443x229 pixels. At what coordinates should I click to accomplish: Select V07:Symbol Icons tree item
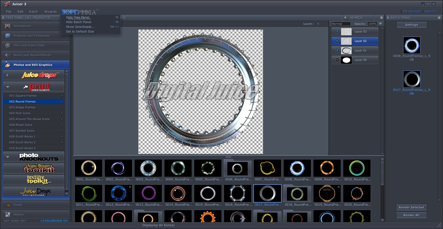click(x=34, y=131)
